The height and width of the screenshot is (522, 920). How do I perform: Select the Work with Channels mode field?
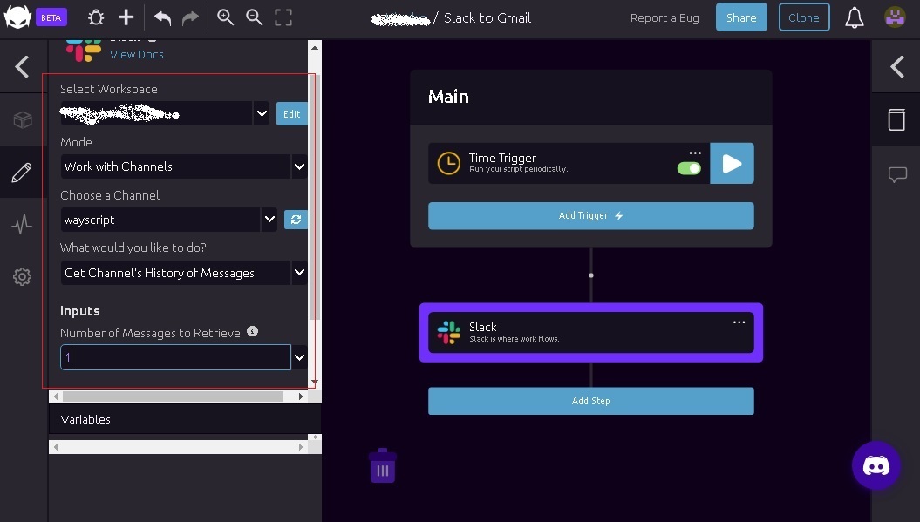click(x=175, y=166)
